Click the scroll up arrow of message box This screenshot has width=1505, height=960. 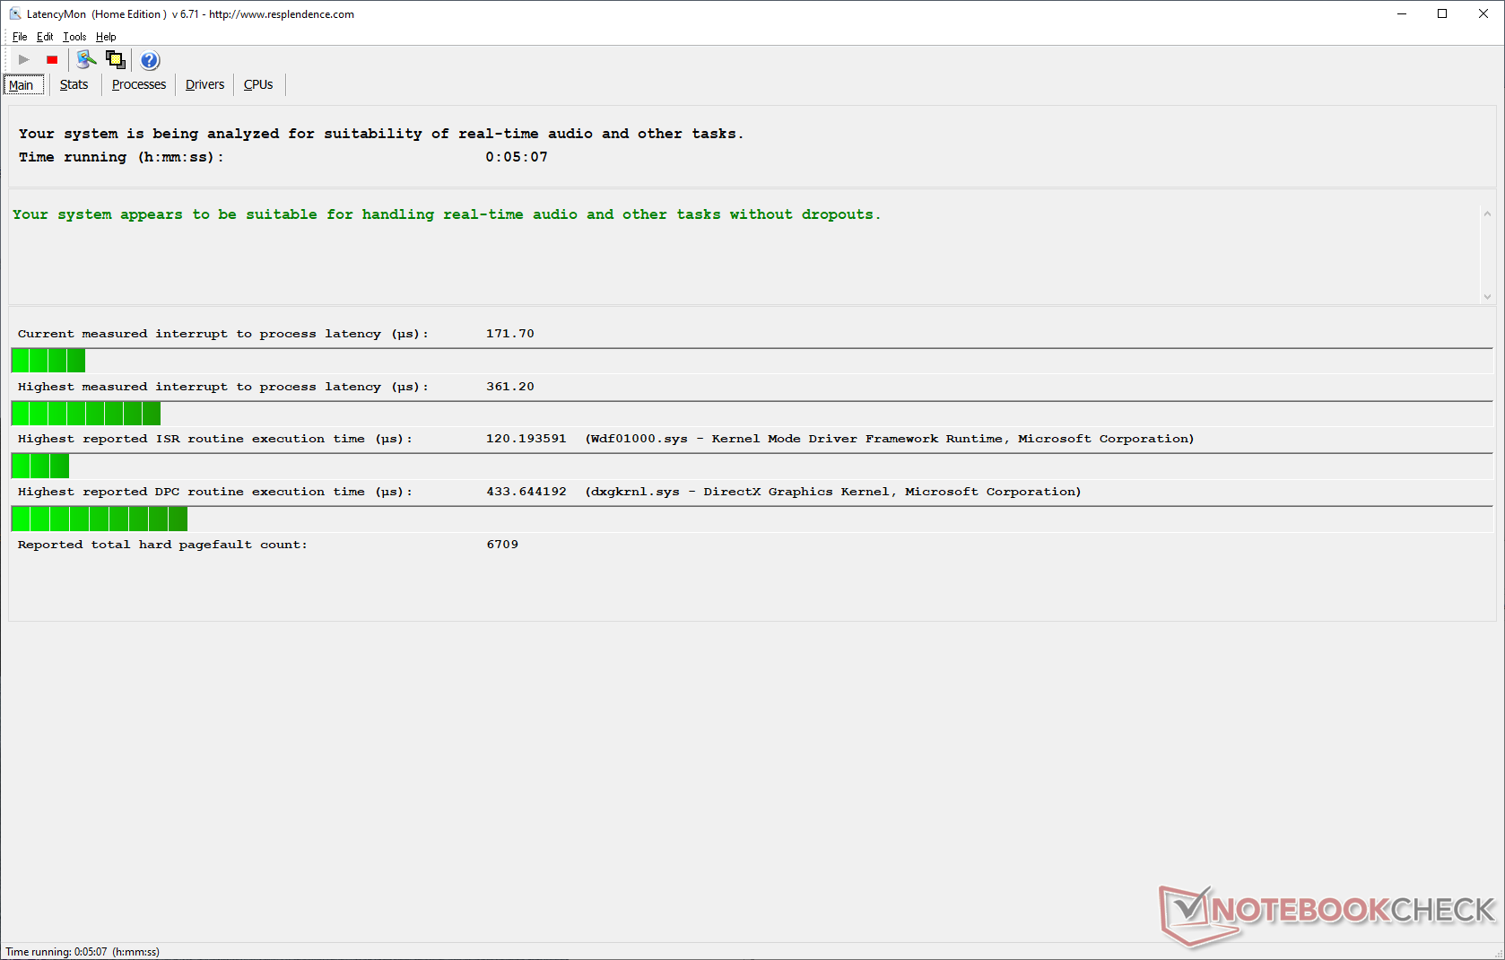pos(1487,214)
